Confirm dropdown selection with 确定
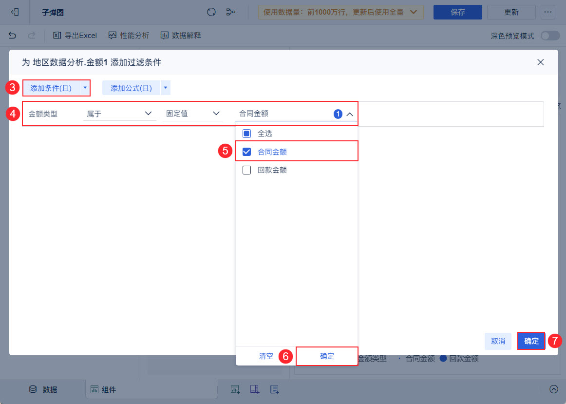566x404 pixels. coord(327,356)
